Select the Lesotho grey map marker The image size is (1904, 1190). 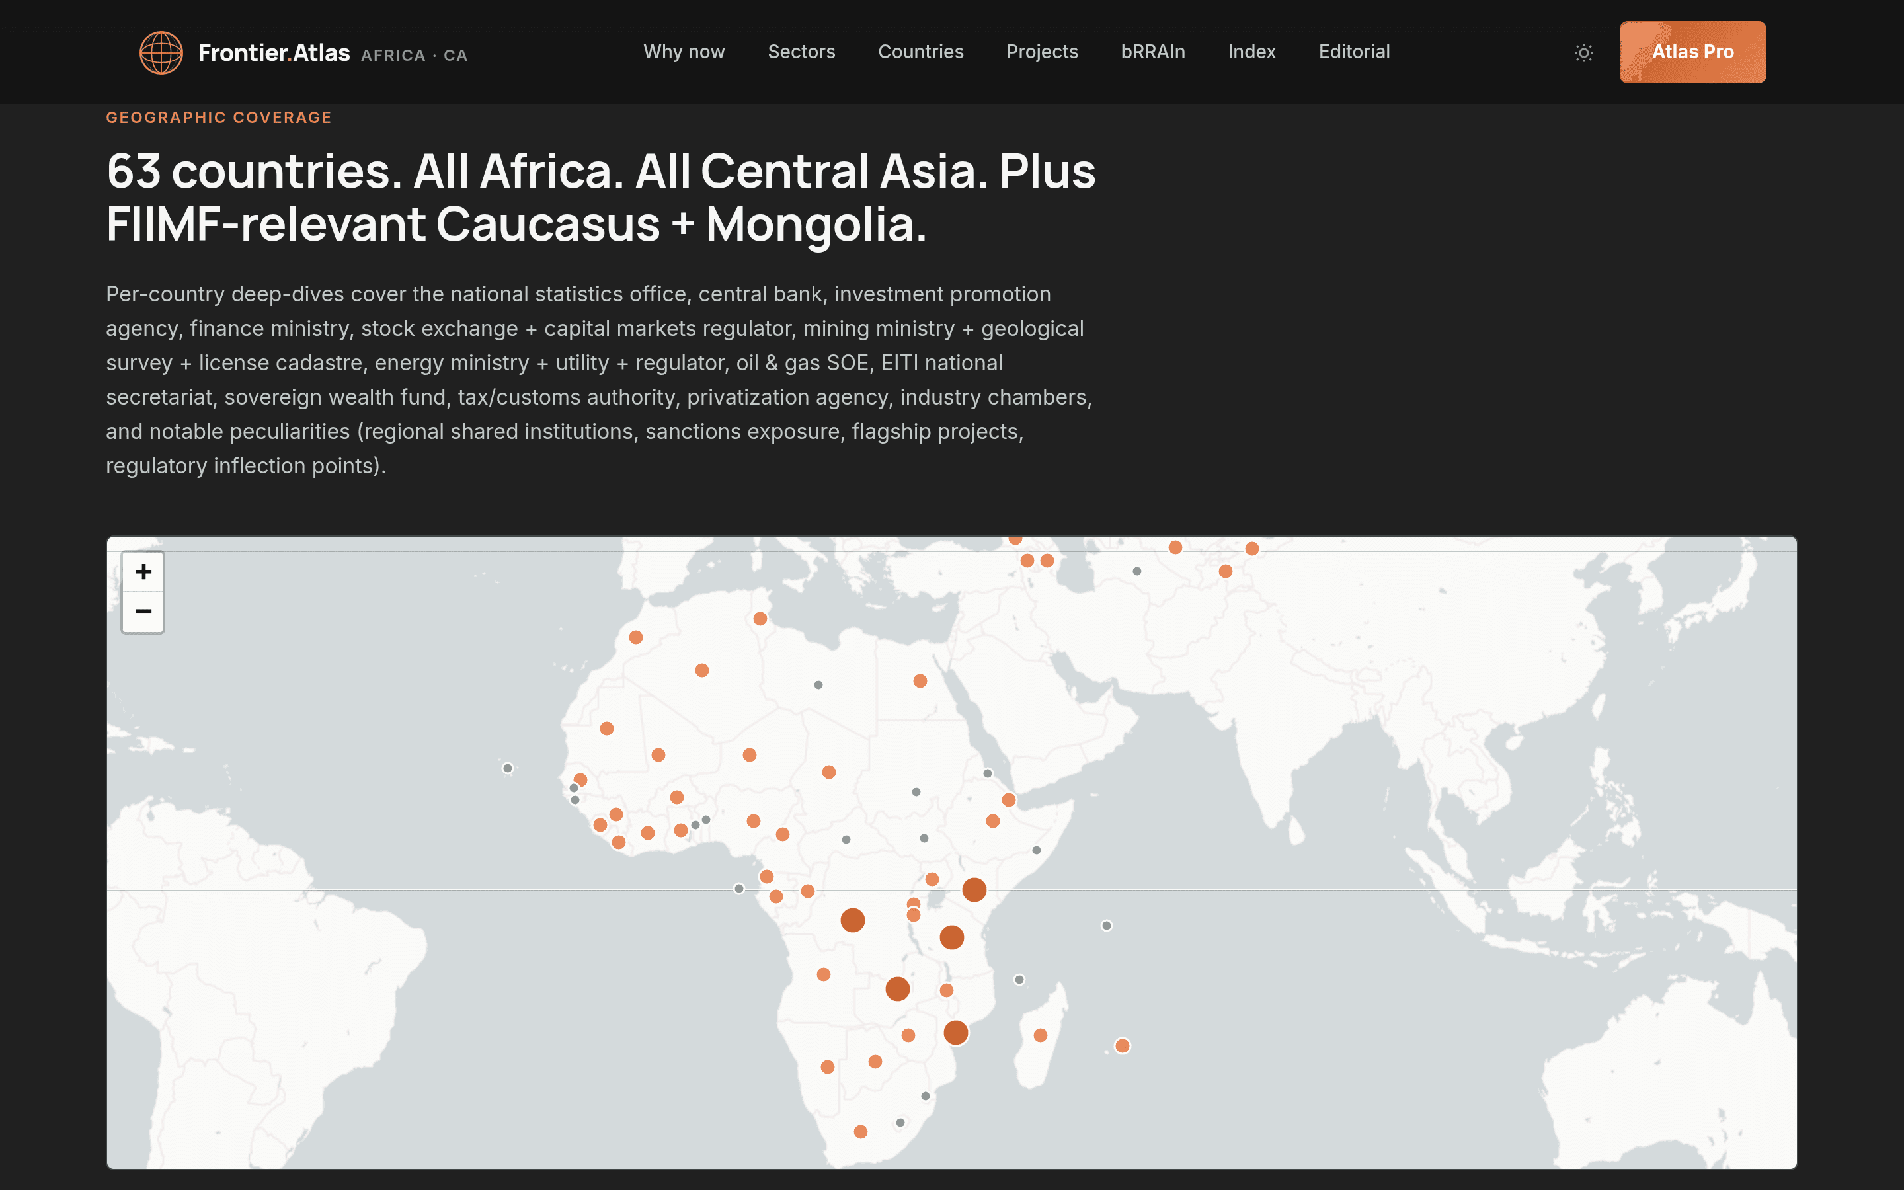pyautogui.click(x=900, y=1123)
